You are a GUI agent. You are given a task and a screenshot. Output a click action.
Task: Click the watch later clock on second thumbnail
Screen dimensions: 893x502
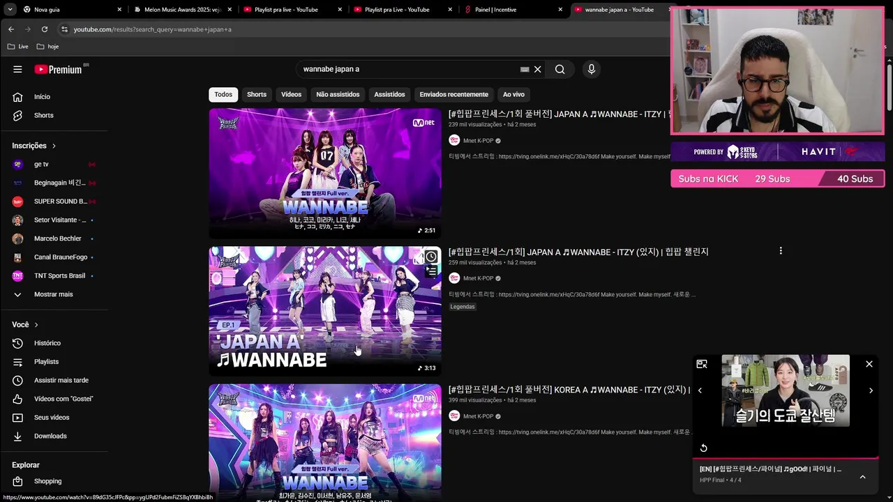pyautogui.click(x=432, y=257)
